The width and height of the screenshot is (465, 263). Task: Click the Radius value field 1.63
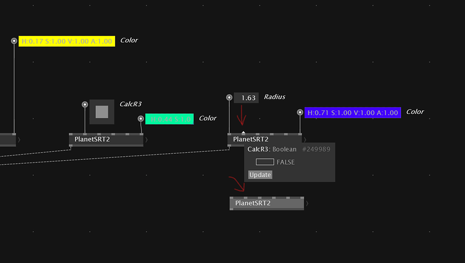[x=249, y=98]
